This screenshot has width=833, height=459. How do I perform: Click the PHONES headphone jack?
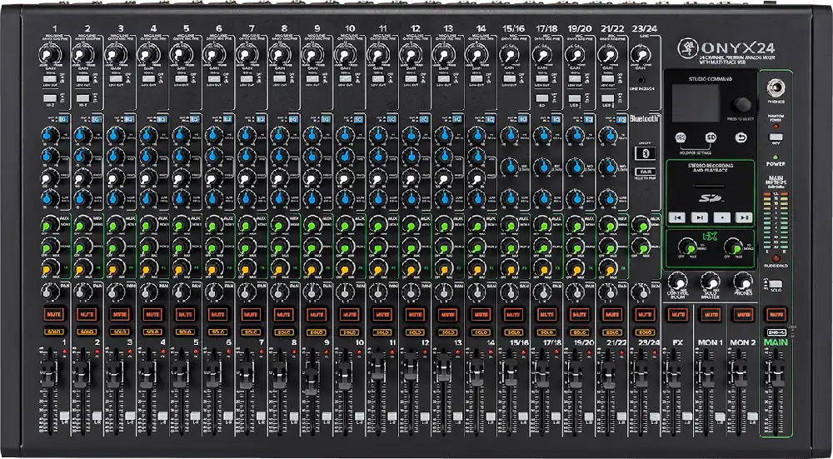coord(776,87)
